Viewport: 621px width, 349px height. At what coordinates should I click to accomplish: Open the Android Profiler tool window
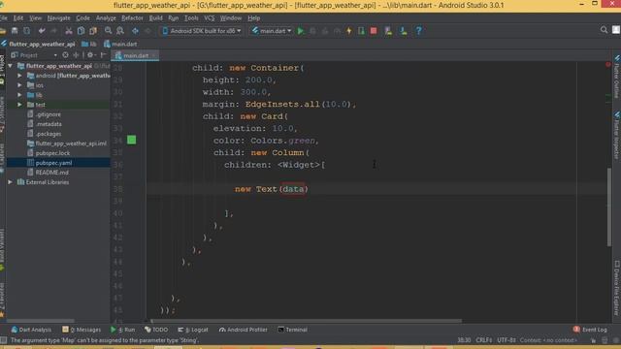click(x=244, y=330)
